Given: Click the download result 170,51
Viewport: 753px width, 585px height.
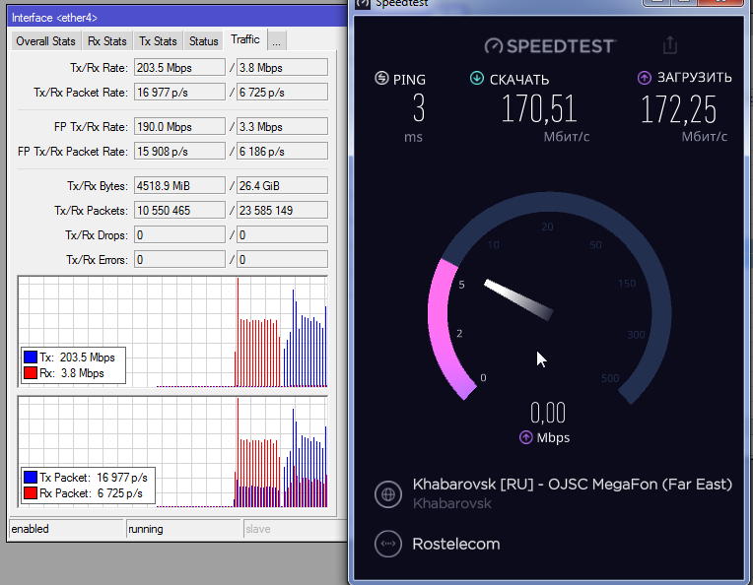Looking at the screenshot, I should [x=539, y=109].
